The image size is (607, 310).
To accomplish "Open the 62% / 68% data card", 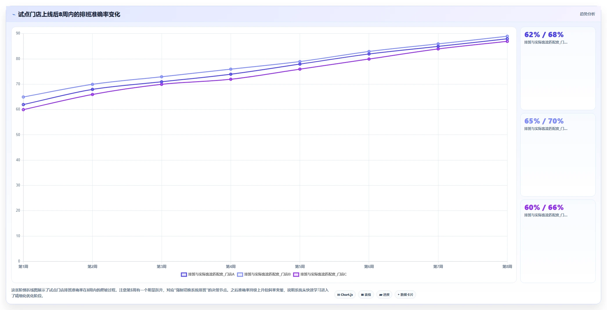I will coord(558,68).
